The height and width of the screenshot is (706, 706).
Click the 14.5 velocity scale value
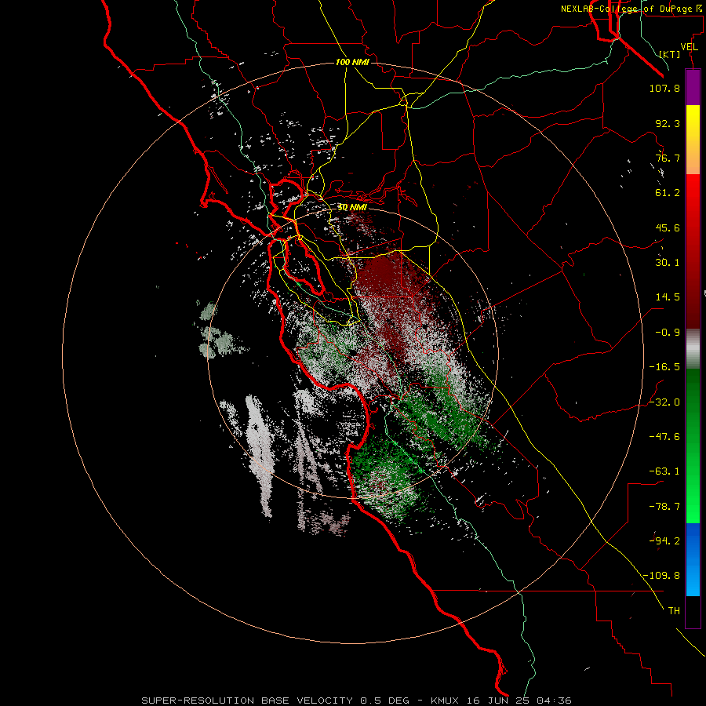click(x=668, y=297)
